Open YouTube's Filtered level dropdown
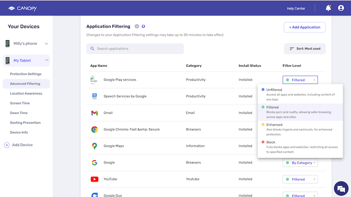 point(300,179)
